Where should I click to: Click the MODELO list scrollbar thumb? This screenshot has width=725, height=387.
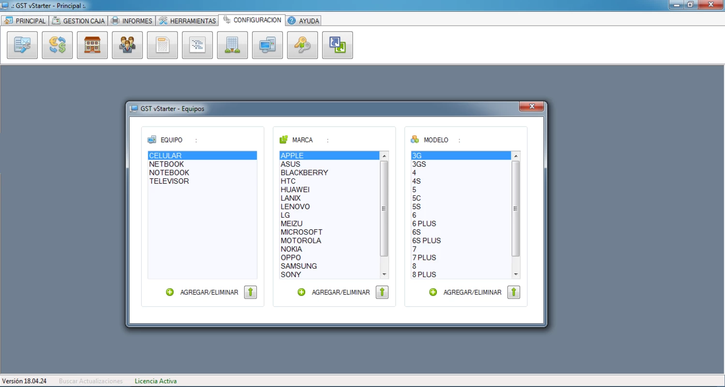click(x=516, y=208)
